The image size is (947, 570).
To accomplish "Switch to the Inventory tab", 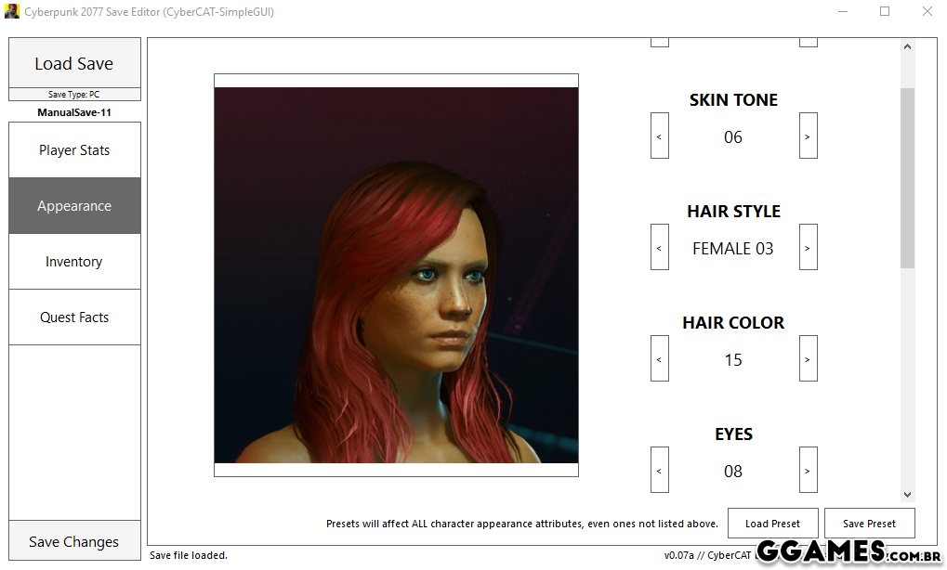I will coord(74,262).
